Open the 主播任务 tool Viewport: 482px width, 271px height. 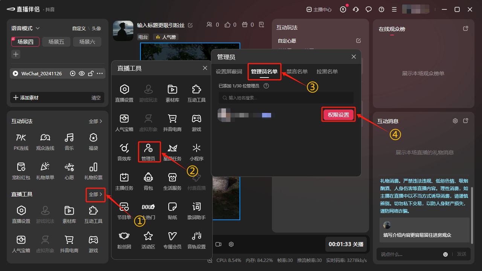click(x=124, y=181)
